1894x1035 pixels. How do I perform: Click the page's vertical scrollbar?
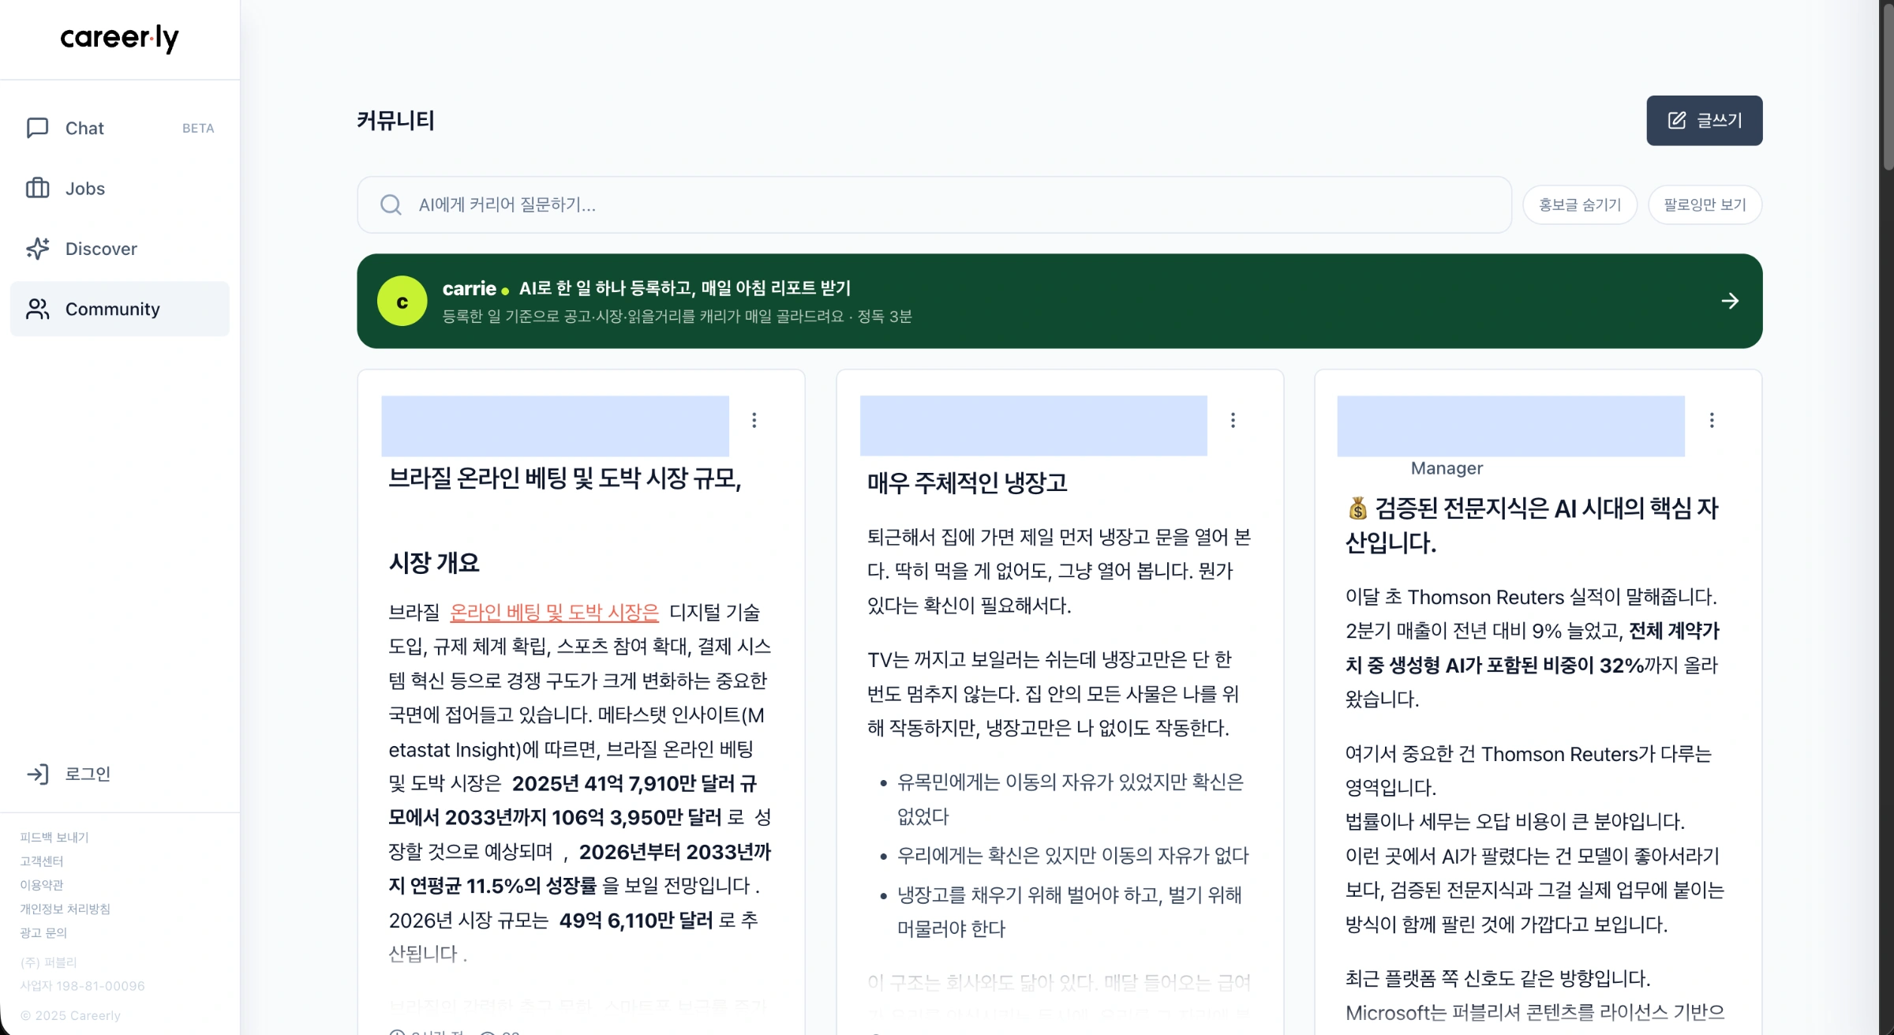[1887, 87]
